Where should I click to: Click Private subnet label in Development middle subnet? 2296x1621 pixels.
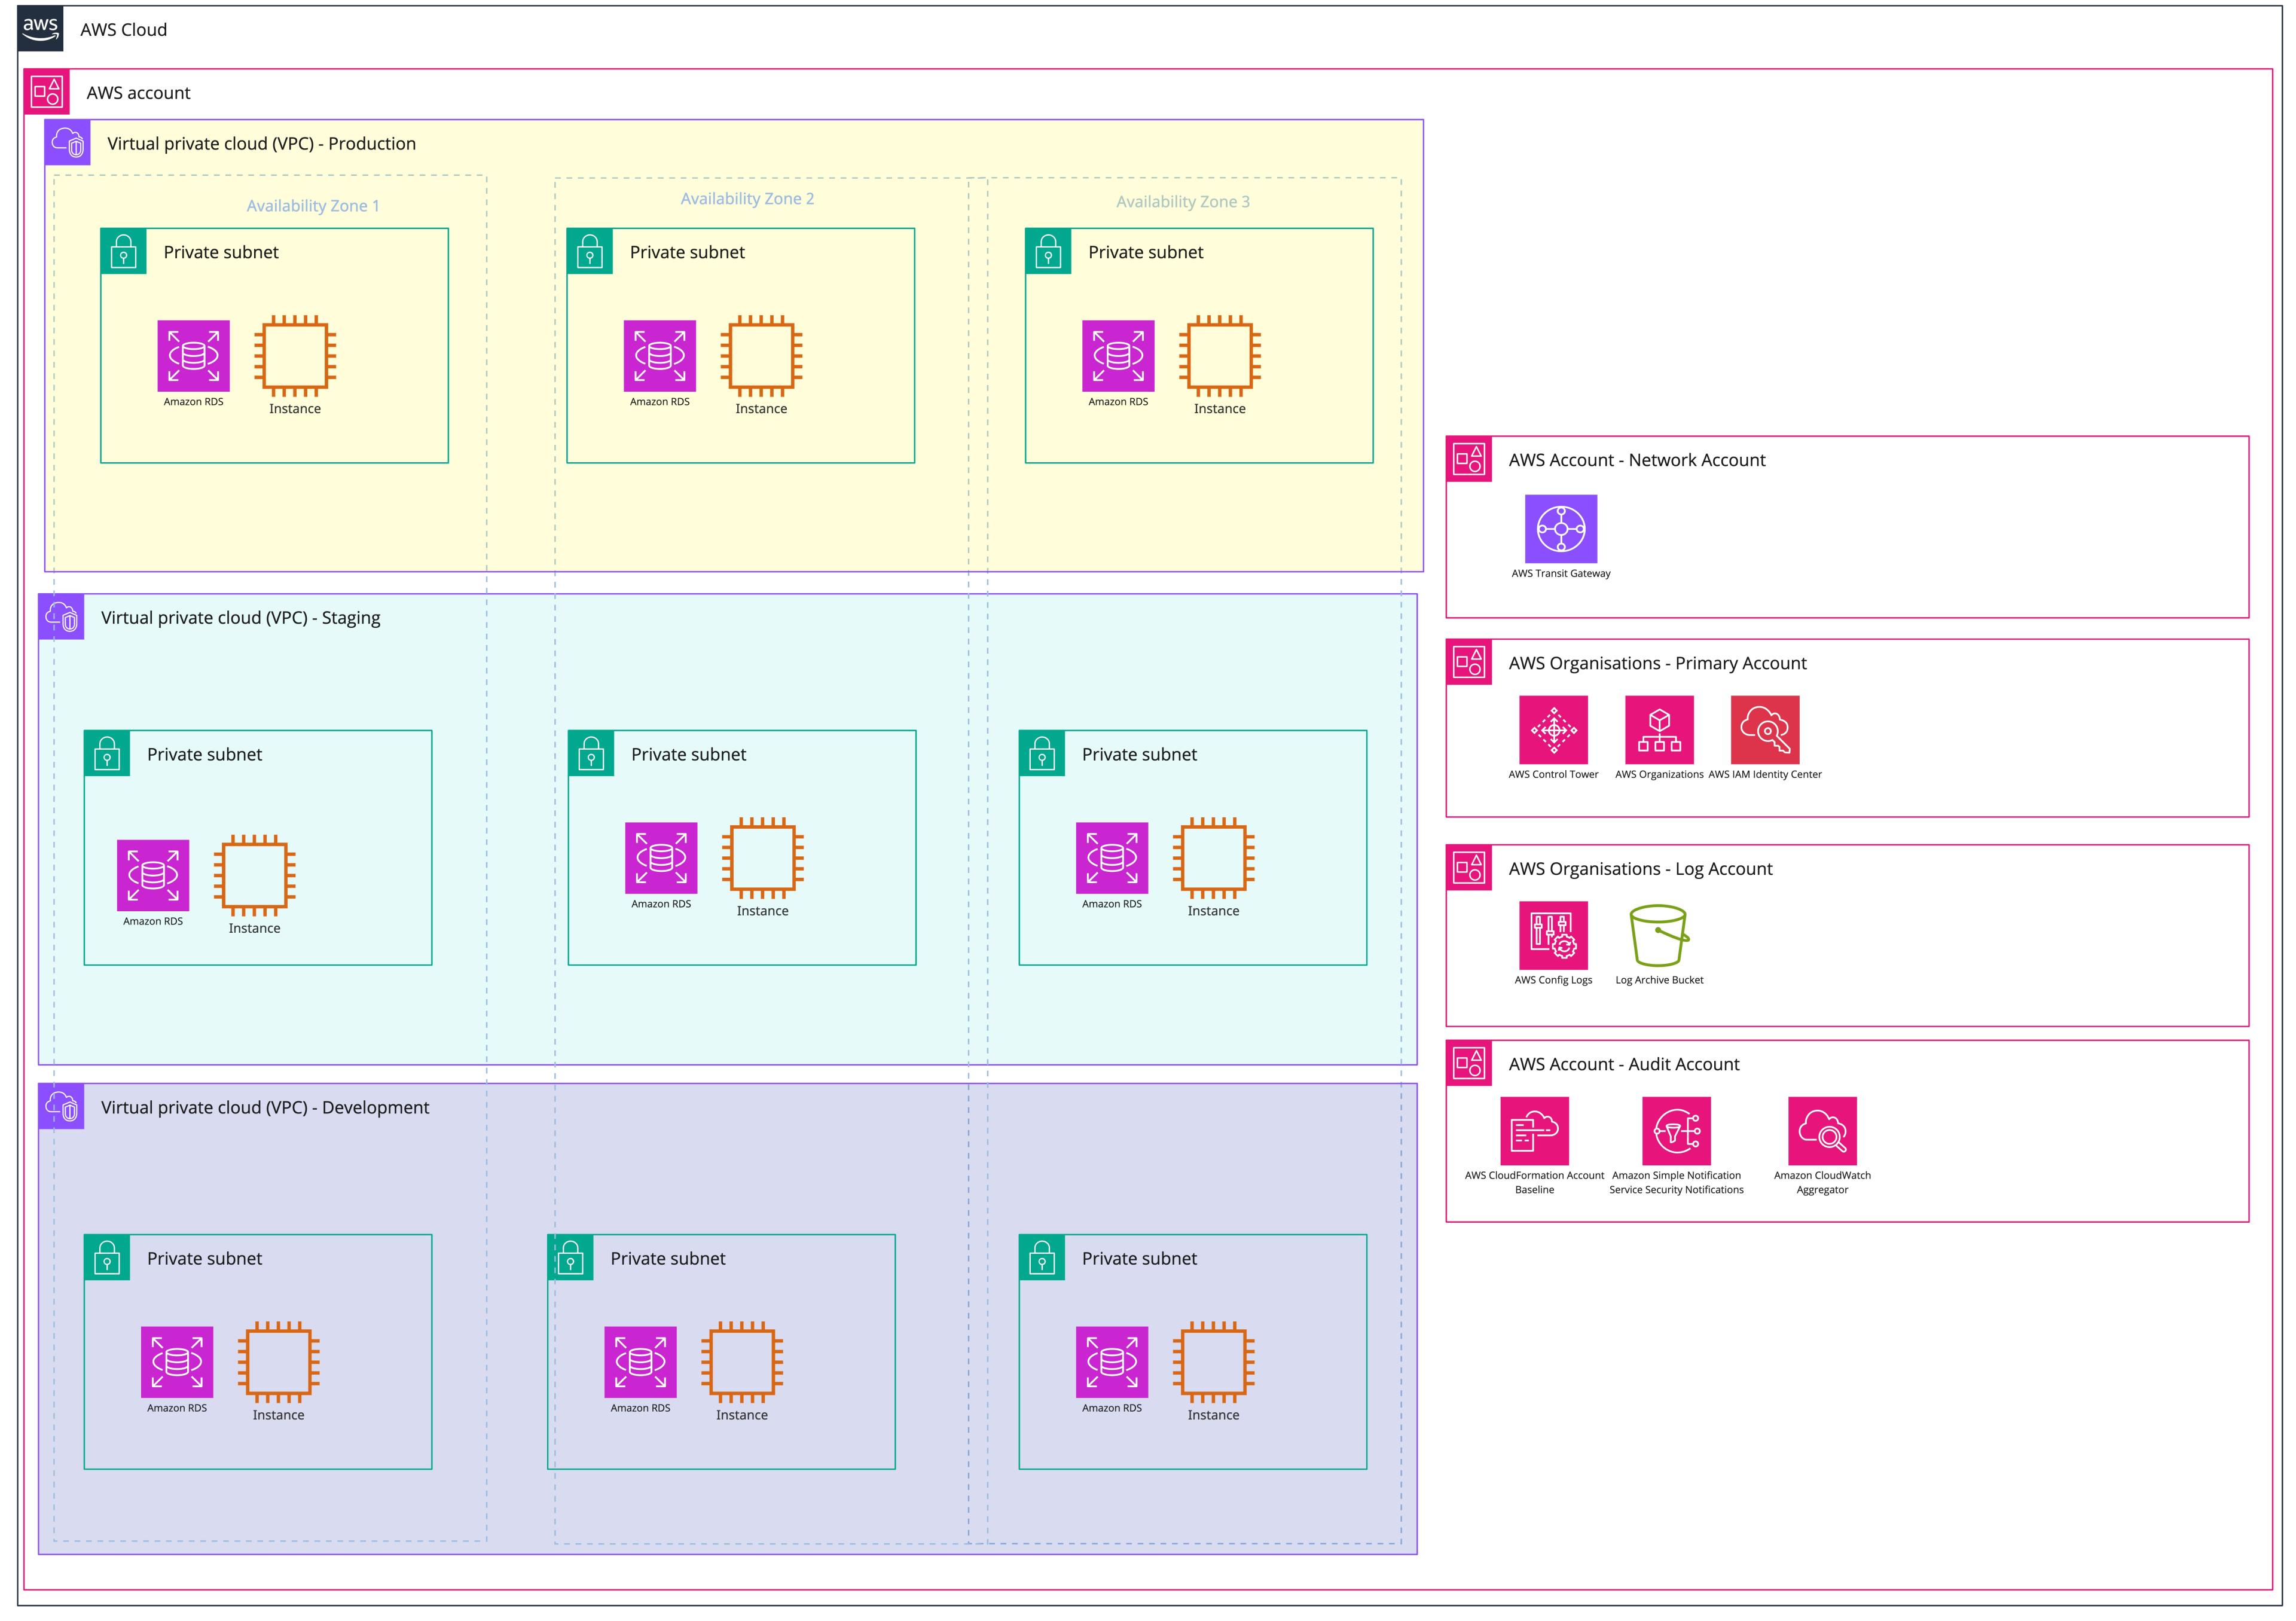[x=669, y=1258]
